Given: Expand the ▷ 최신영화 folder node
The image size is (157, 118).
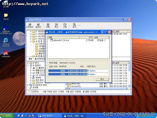Looking at the screenshot, I should (x=31, y=37).
